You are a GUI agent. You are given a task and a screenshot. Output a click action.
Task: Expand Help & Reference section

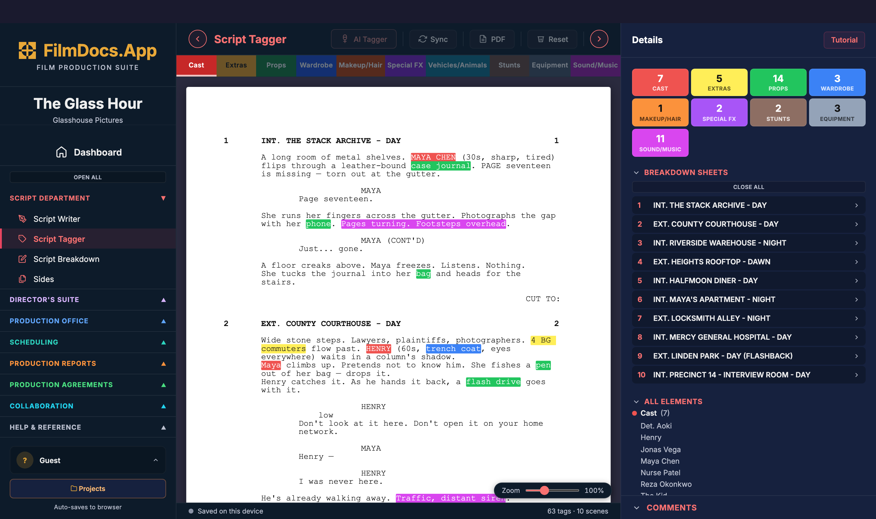point(88,427)
